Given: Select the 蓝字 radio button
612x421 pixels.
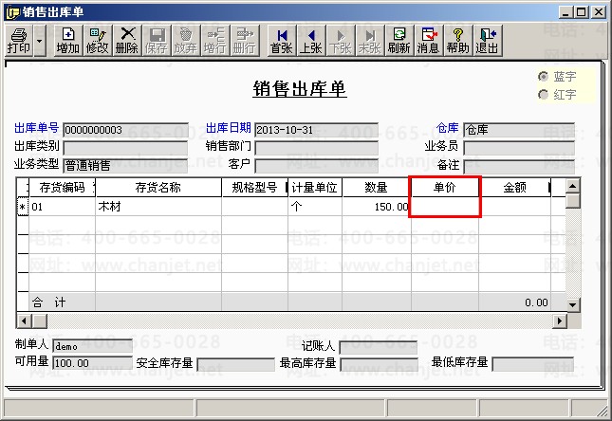Looking at the screenshot, I should pyautogui.click(x=543, y=77).
